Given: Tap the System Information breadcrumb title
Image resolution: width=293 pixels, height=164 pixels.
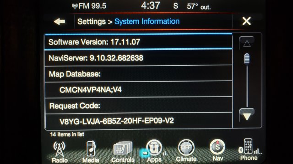Looking at the screenshot, I should coord(147,21).
